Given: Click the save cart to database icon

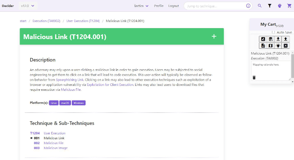Looking at the screenshot, I should tap(271, 39).
